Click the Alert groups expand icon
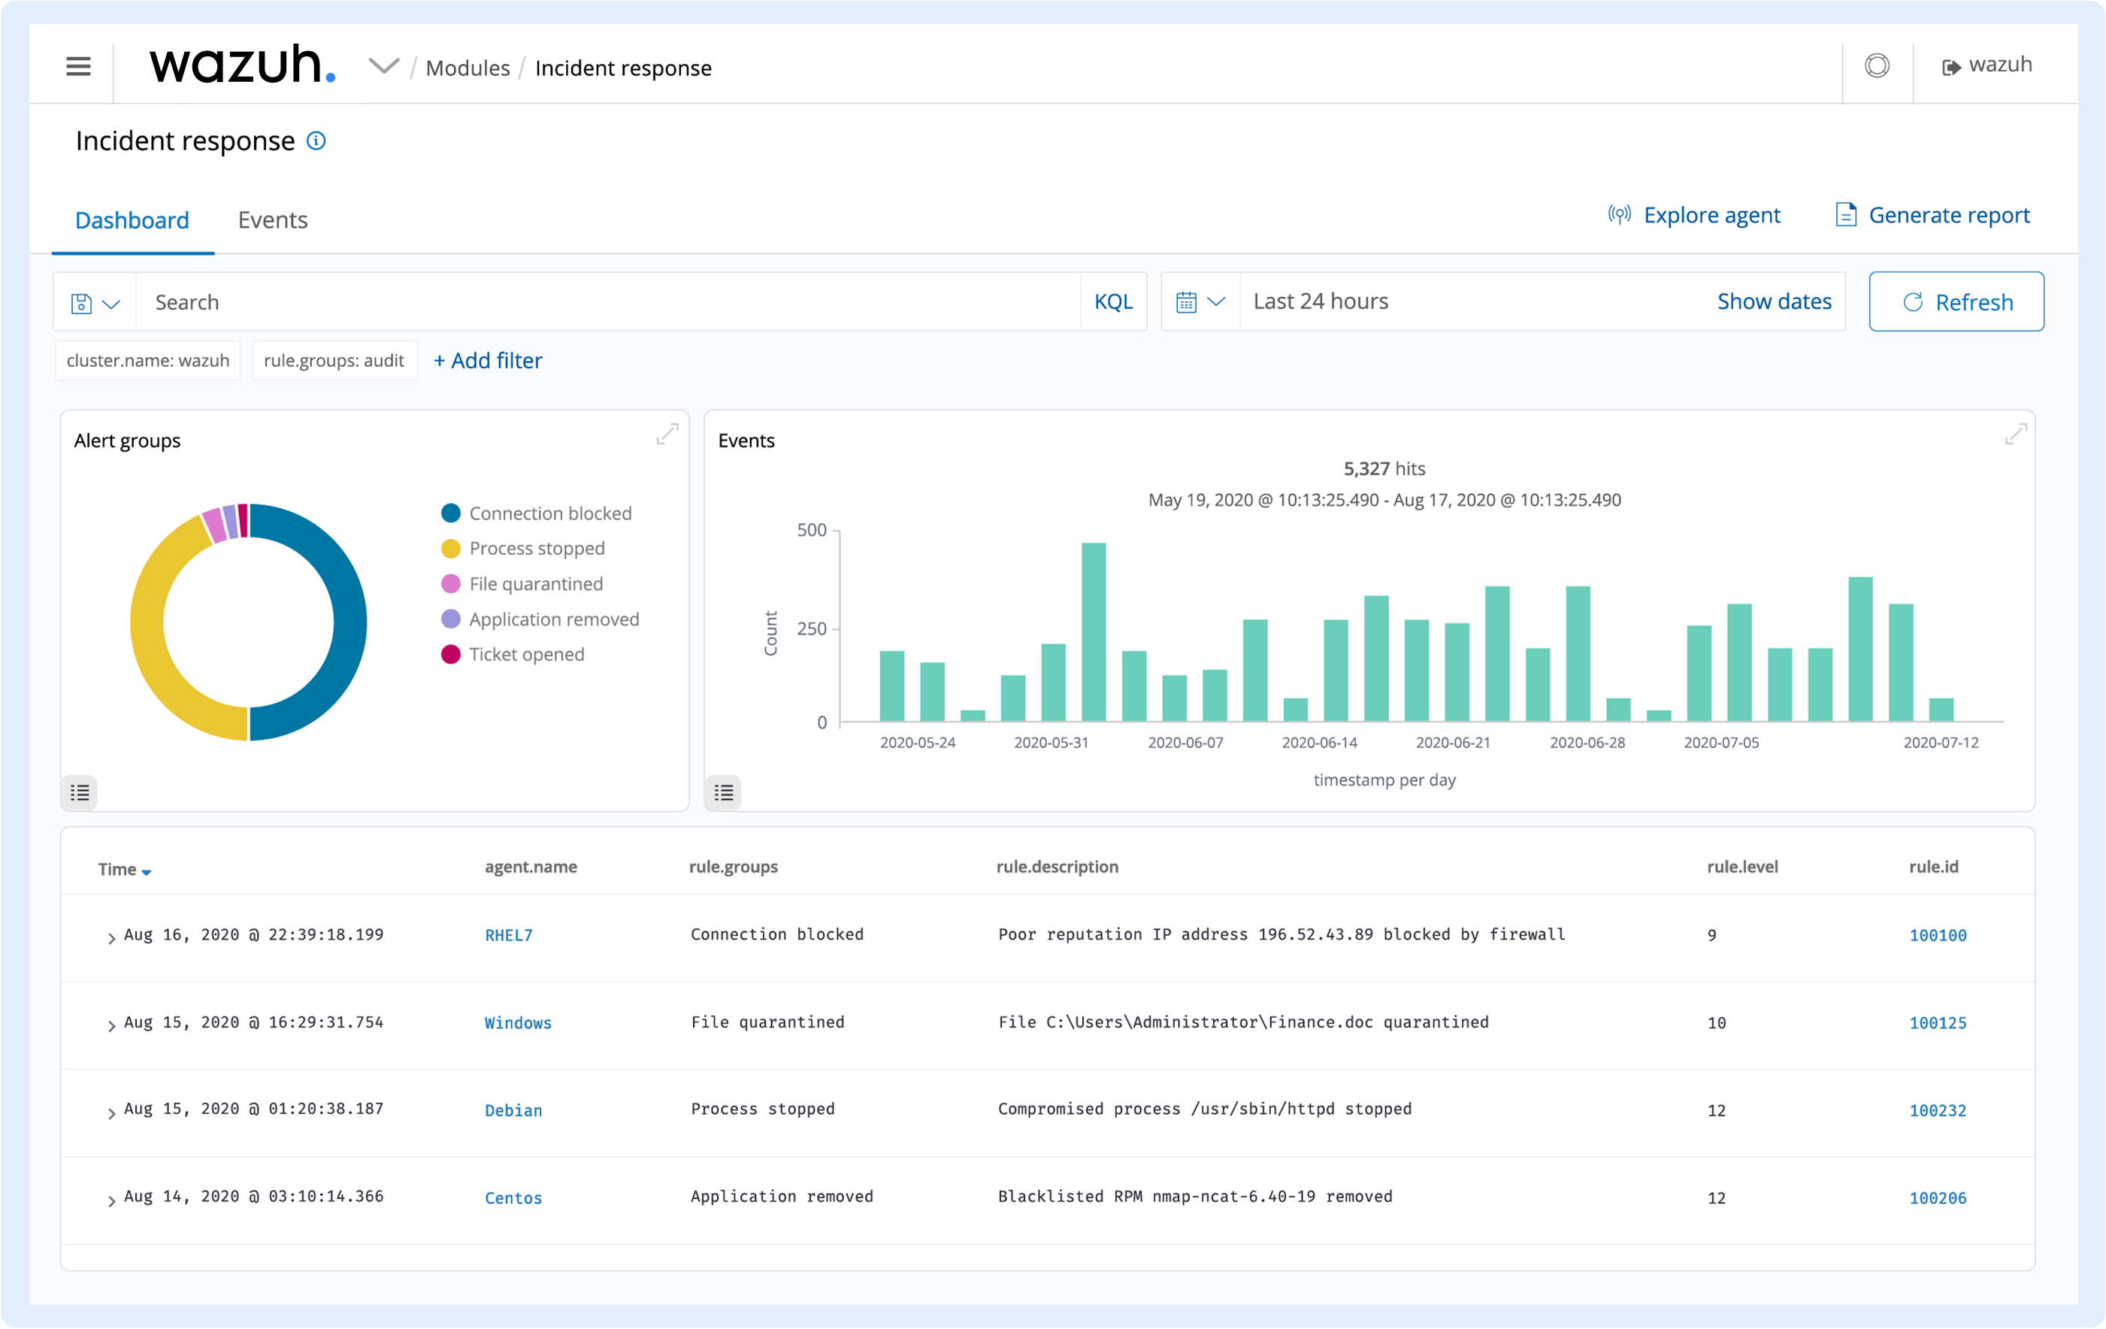Viewport: 2106px width, 1329px height. point(669,433)
